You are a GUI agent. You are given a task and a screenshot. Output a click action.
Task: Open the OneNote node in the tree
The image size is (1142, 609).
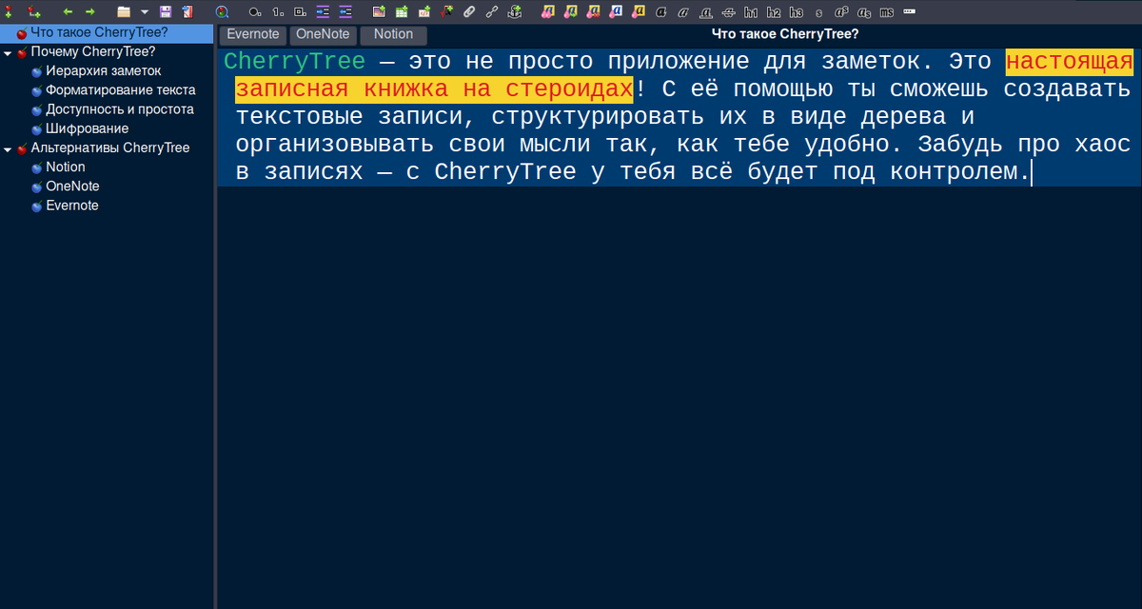[x=72, y=187]
